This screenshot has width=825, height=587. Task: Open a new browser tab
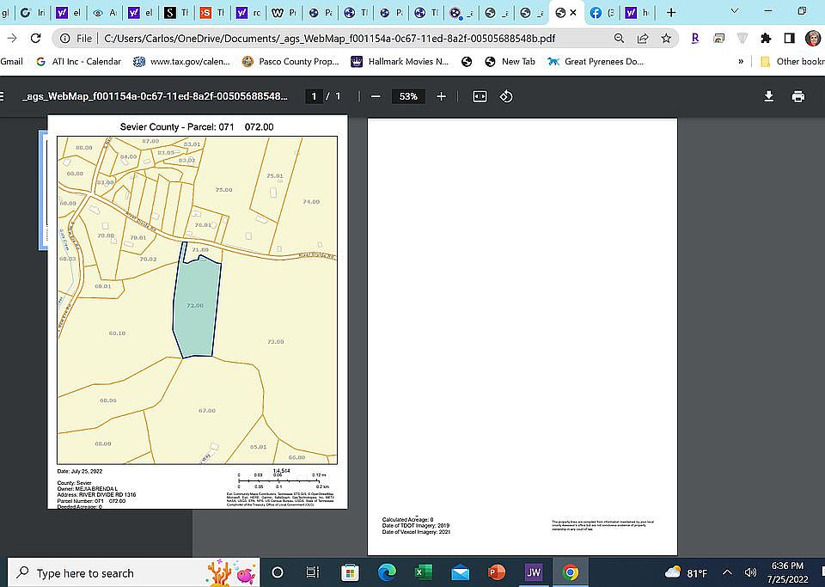[x=671, y=13]
